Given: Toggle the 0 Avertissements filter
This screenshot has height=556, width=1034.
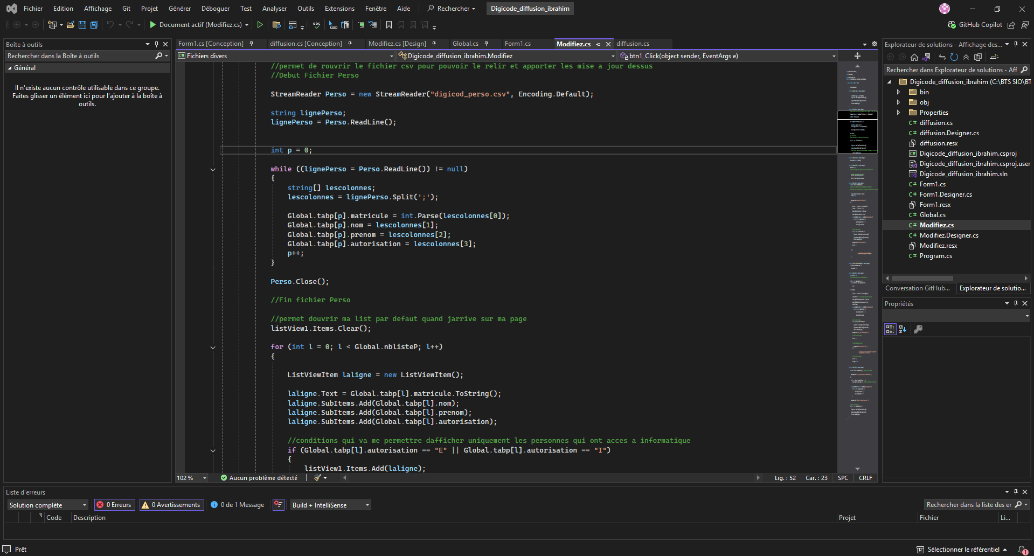Looking at the screenshot, I should [x=171, y=505].
